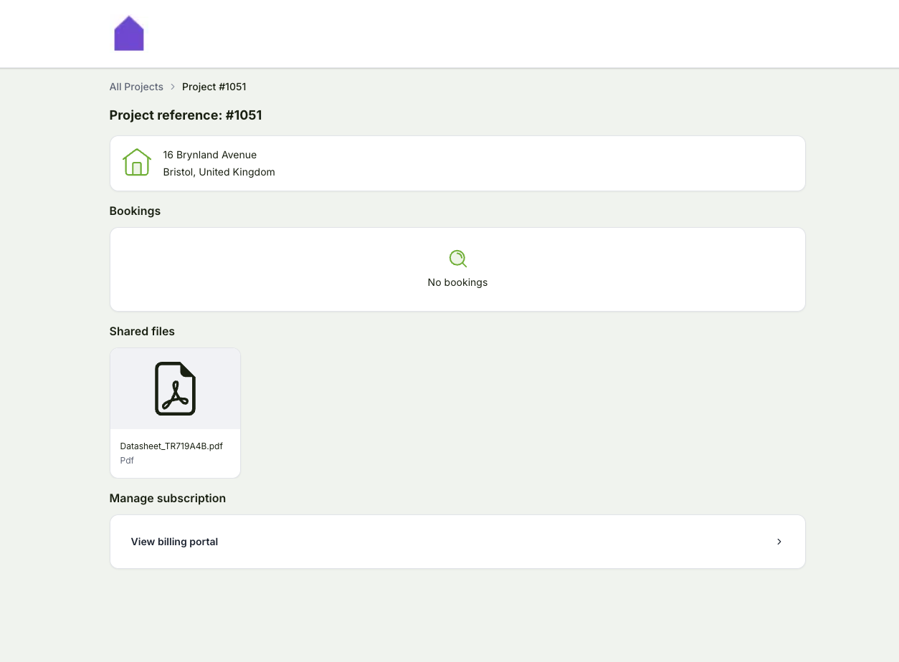This screenshot has height=662, width=899.
Task: Go back to All Projects breadcrumb
Action: tap(136, 87)
